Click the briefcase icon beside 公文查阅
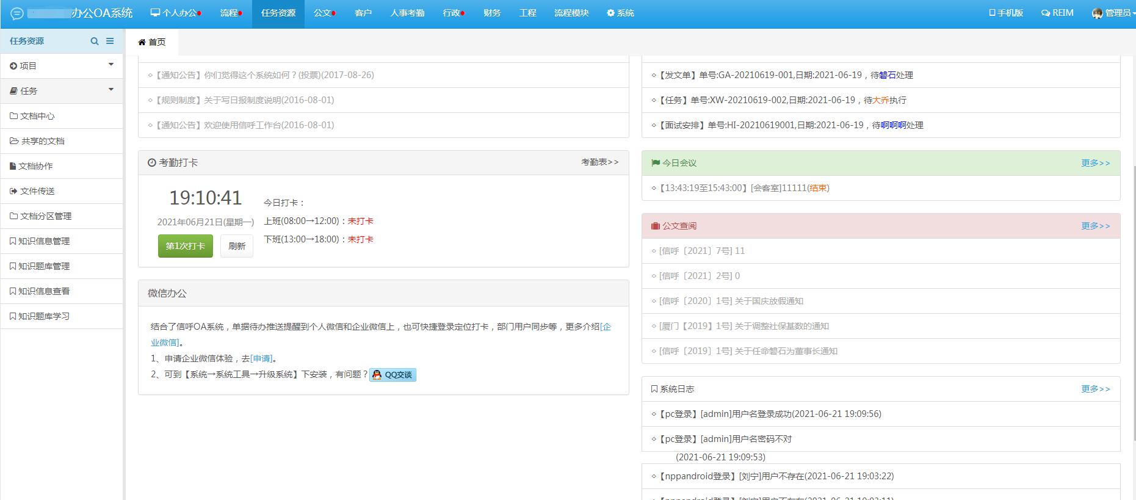1136x500 pixels. tap(656, 226)
